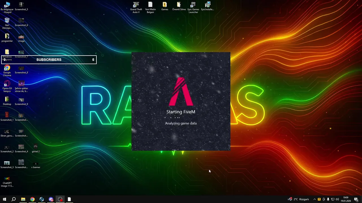Viewport: 362px width, 203px height.
Task: Open the blue diamond app in taskbar
Action: click(x=42, y=199)
